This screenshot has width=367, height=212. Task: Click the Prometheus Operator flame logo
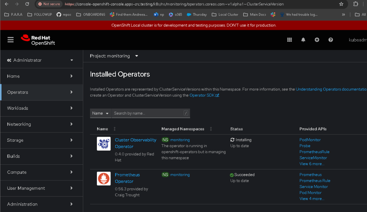pyautogui.click(x=104, y=179)
